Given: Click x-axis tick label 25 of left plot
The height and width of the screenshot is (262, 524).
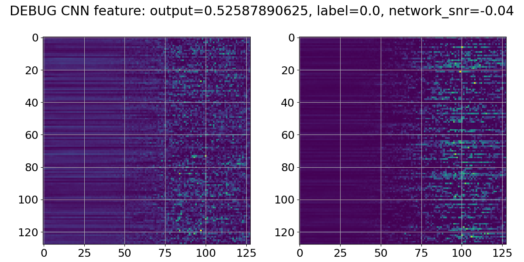Looking at the screenshot, I should click(x=84, y=253).
